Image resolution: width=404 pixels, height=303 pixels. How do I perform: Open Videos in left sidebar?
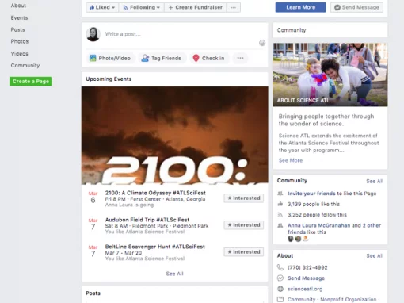19,53
